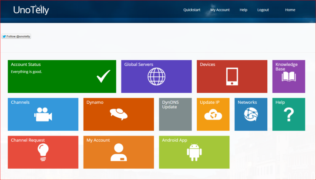316x180 pixels.
Task: Click the "Devices" tile label
Action: (x=207, y=65)
